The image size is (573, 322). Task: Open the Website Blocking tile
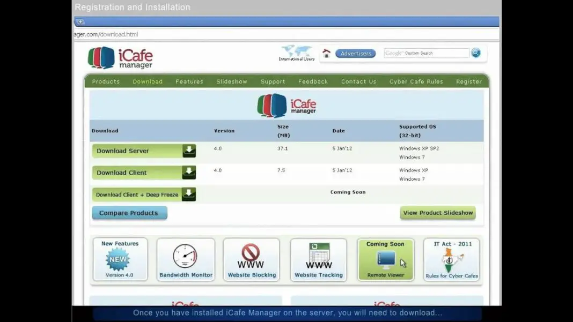(252, 259)
